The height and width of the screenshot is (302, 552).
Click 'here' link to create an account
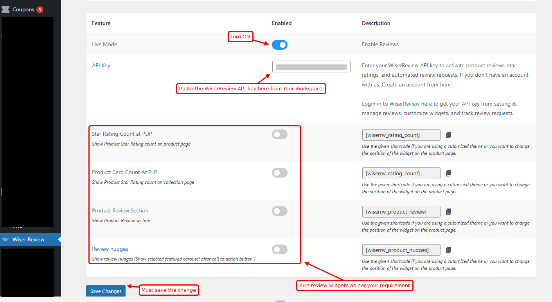445,84
